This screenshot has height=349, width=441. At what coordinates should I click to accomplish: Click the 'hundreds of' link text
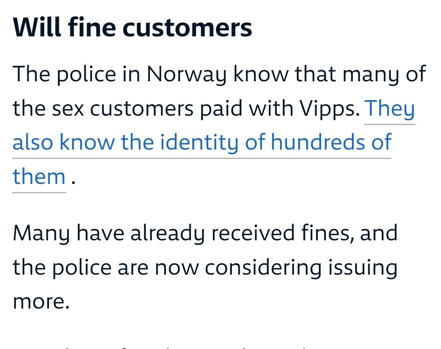[x=331, y=142]
